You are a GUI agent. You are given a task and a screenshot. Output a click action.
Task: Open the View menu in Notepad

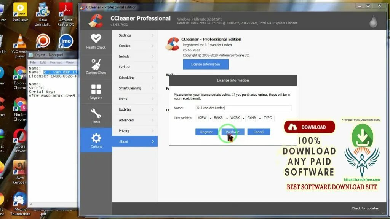point(70,62)
